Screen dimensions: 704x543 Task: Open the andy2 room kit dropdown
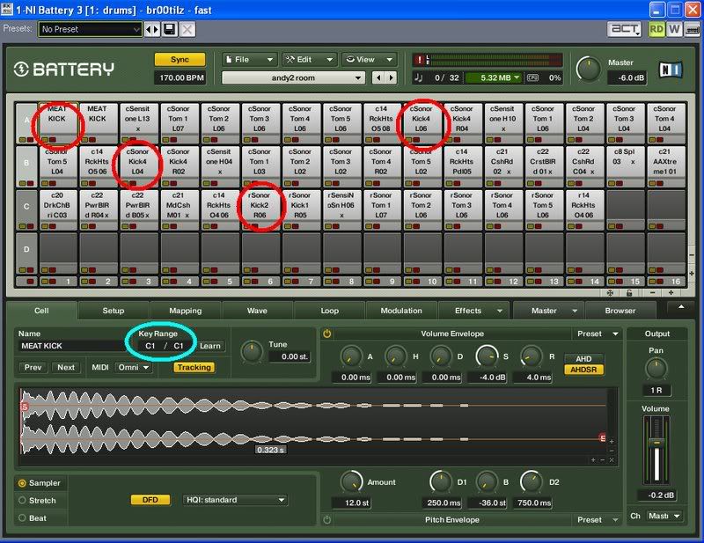293,78
